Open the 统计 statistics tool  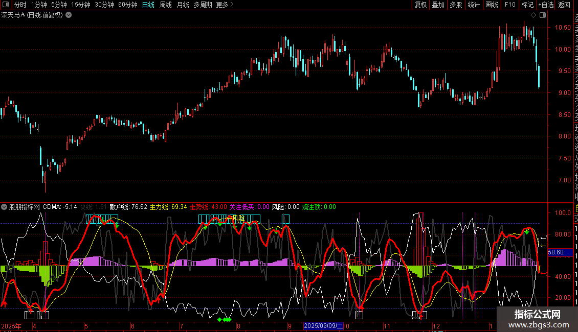point(474,5)
